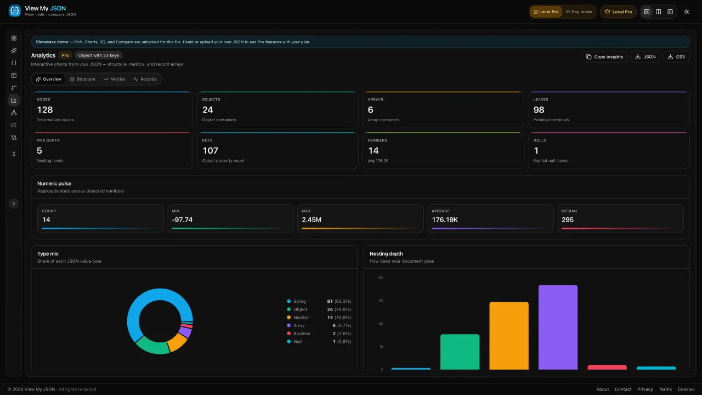Click the Copy insights button
The image size is (702, 395).
604,57
